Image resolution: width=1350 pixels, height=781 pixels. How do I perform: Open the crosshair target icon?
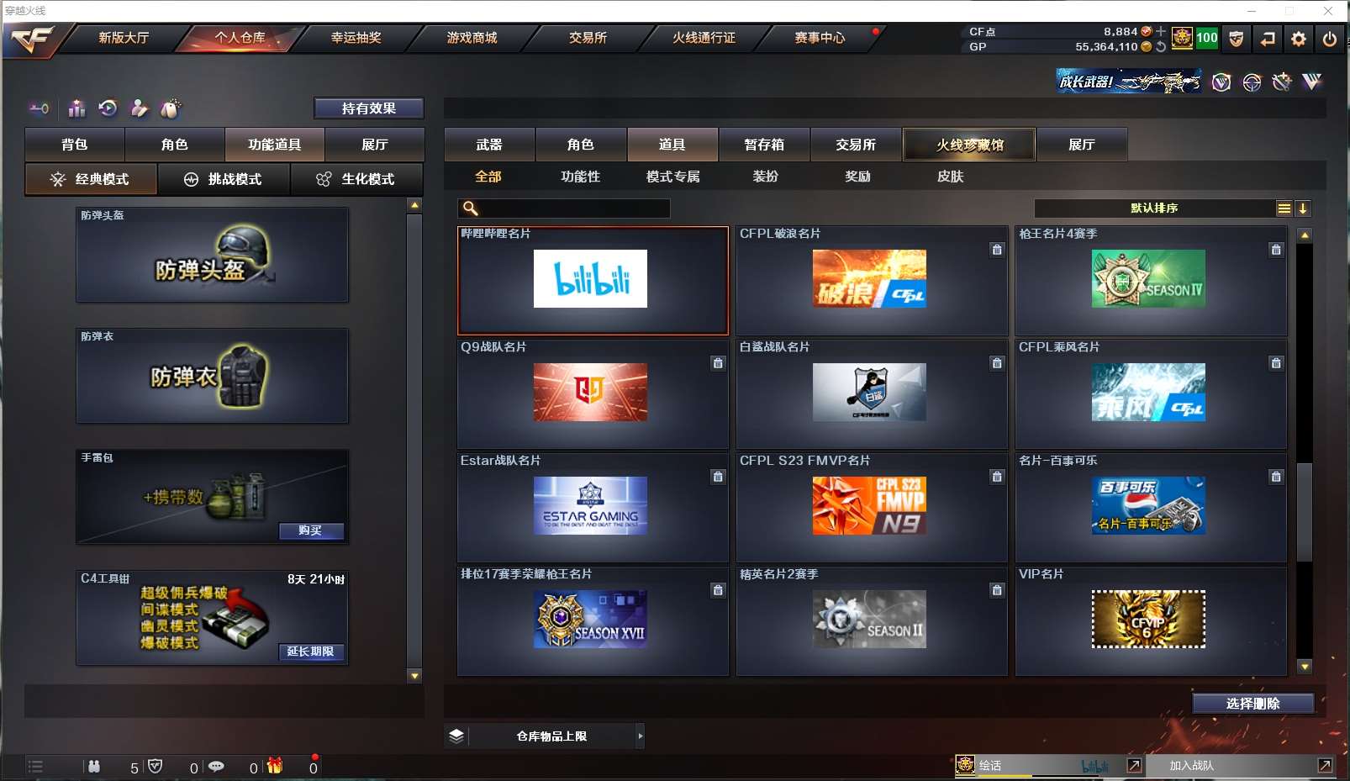click(1252, 82)
